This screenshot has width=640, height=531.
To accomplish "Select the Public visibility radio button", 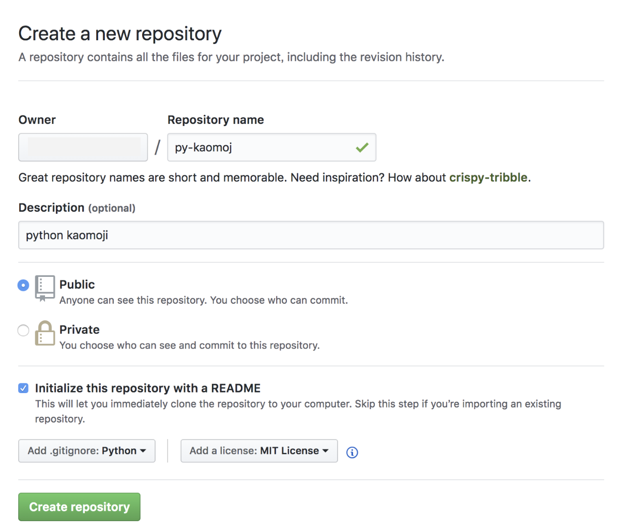I will [23, 285].
